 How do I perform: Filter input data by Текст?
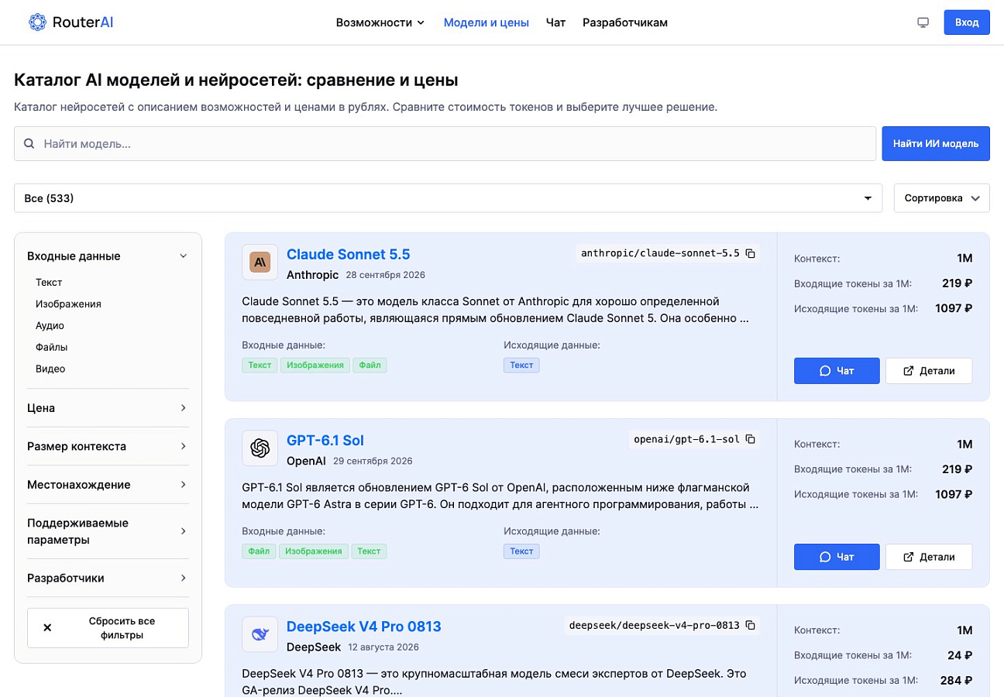coord(49,283)
